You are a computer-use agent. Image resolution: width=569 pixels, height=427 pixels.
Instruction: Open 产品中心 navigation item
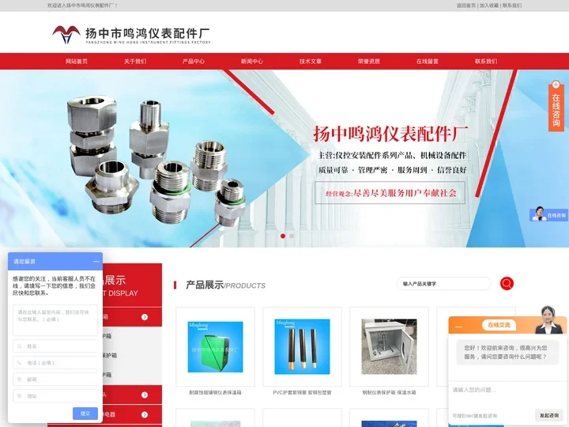[194, 62]
